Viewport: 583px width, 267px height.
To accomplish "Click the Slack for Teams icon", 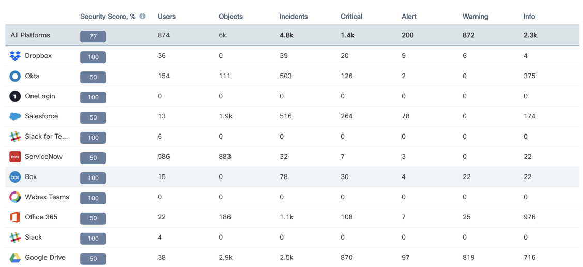I will tap(15, 137).
